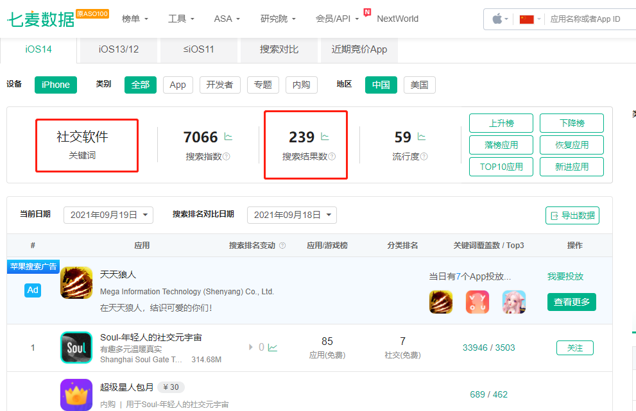
Task: Open the 2021年09月18日 comparison date dropdown
Action: coord(291,215)
